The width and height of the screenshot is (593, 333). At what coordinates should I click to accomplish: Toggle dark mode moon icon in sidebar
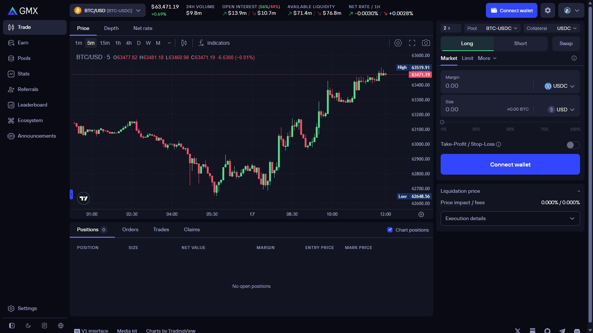point(28,326)
